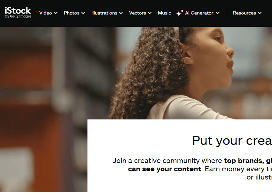Open the Vectors menu item
Screen dimensions: 272x195
(137, 13)
